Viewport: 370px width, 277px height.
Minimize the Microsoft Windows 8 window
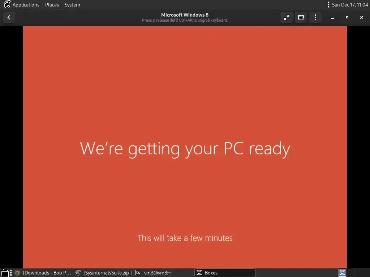333,17
